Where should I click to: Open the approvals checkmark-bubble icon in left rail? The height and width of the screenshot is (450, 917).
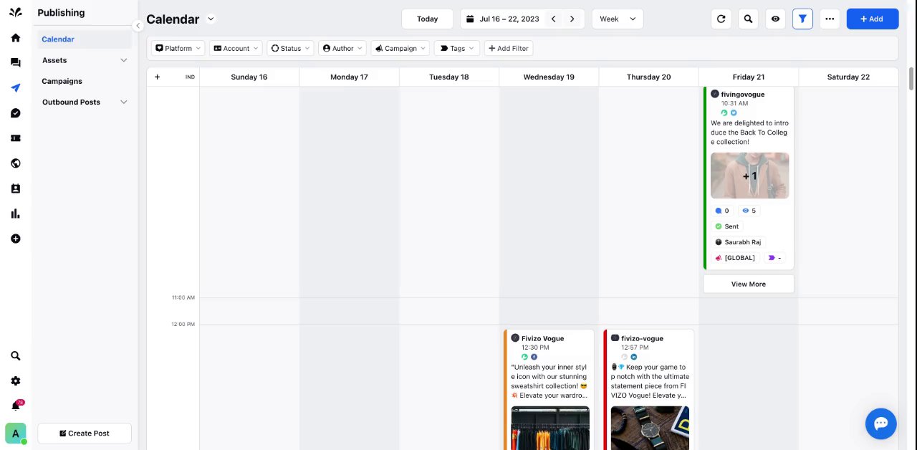click(16, 113)
